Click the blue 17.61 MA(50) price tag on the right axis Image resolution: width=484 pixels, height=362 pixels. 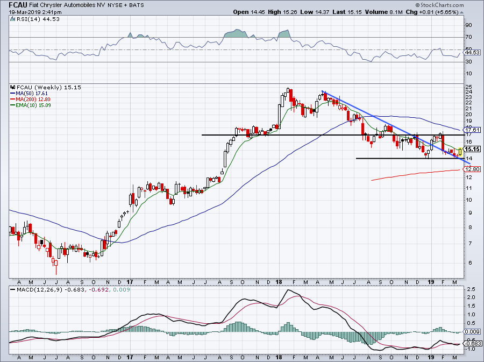(472, 130)
